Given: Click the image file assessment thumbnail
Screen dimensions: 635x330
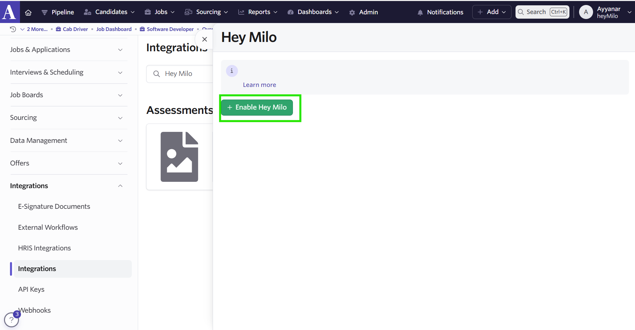Looking at the screenshot, I should [179, 157].
